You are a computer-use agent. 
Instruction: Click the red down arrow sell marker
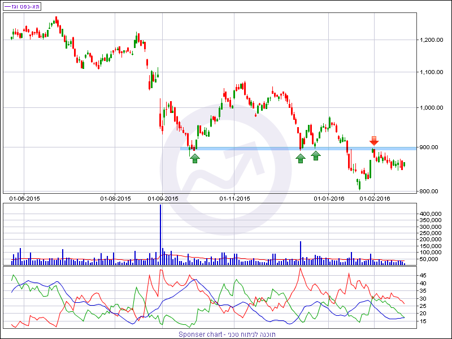[374, 141]
